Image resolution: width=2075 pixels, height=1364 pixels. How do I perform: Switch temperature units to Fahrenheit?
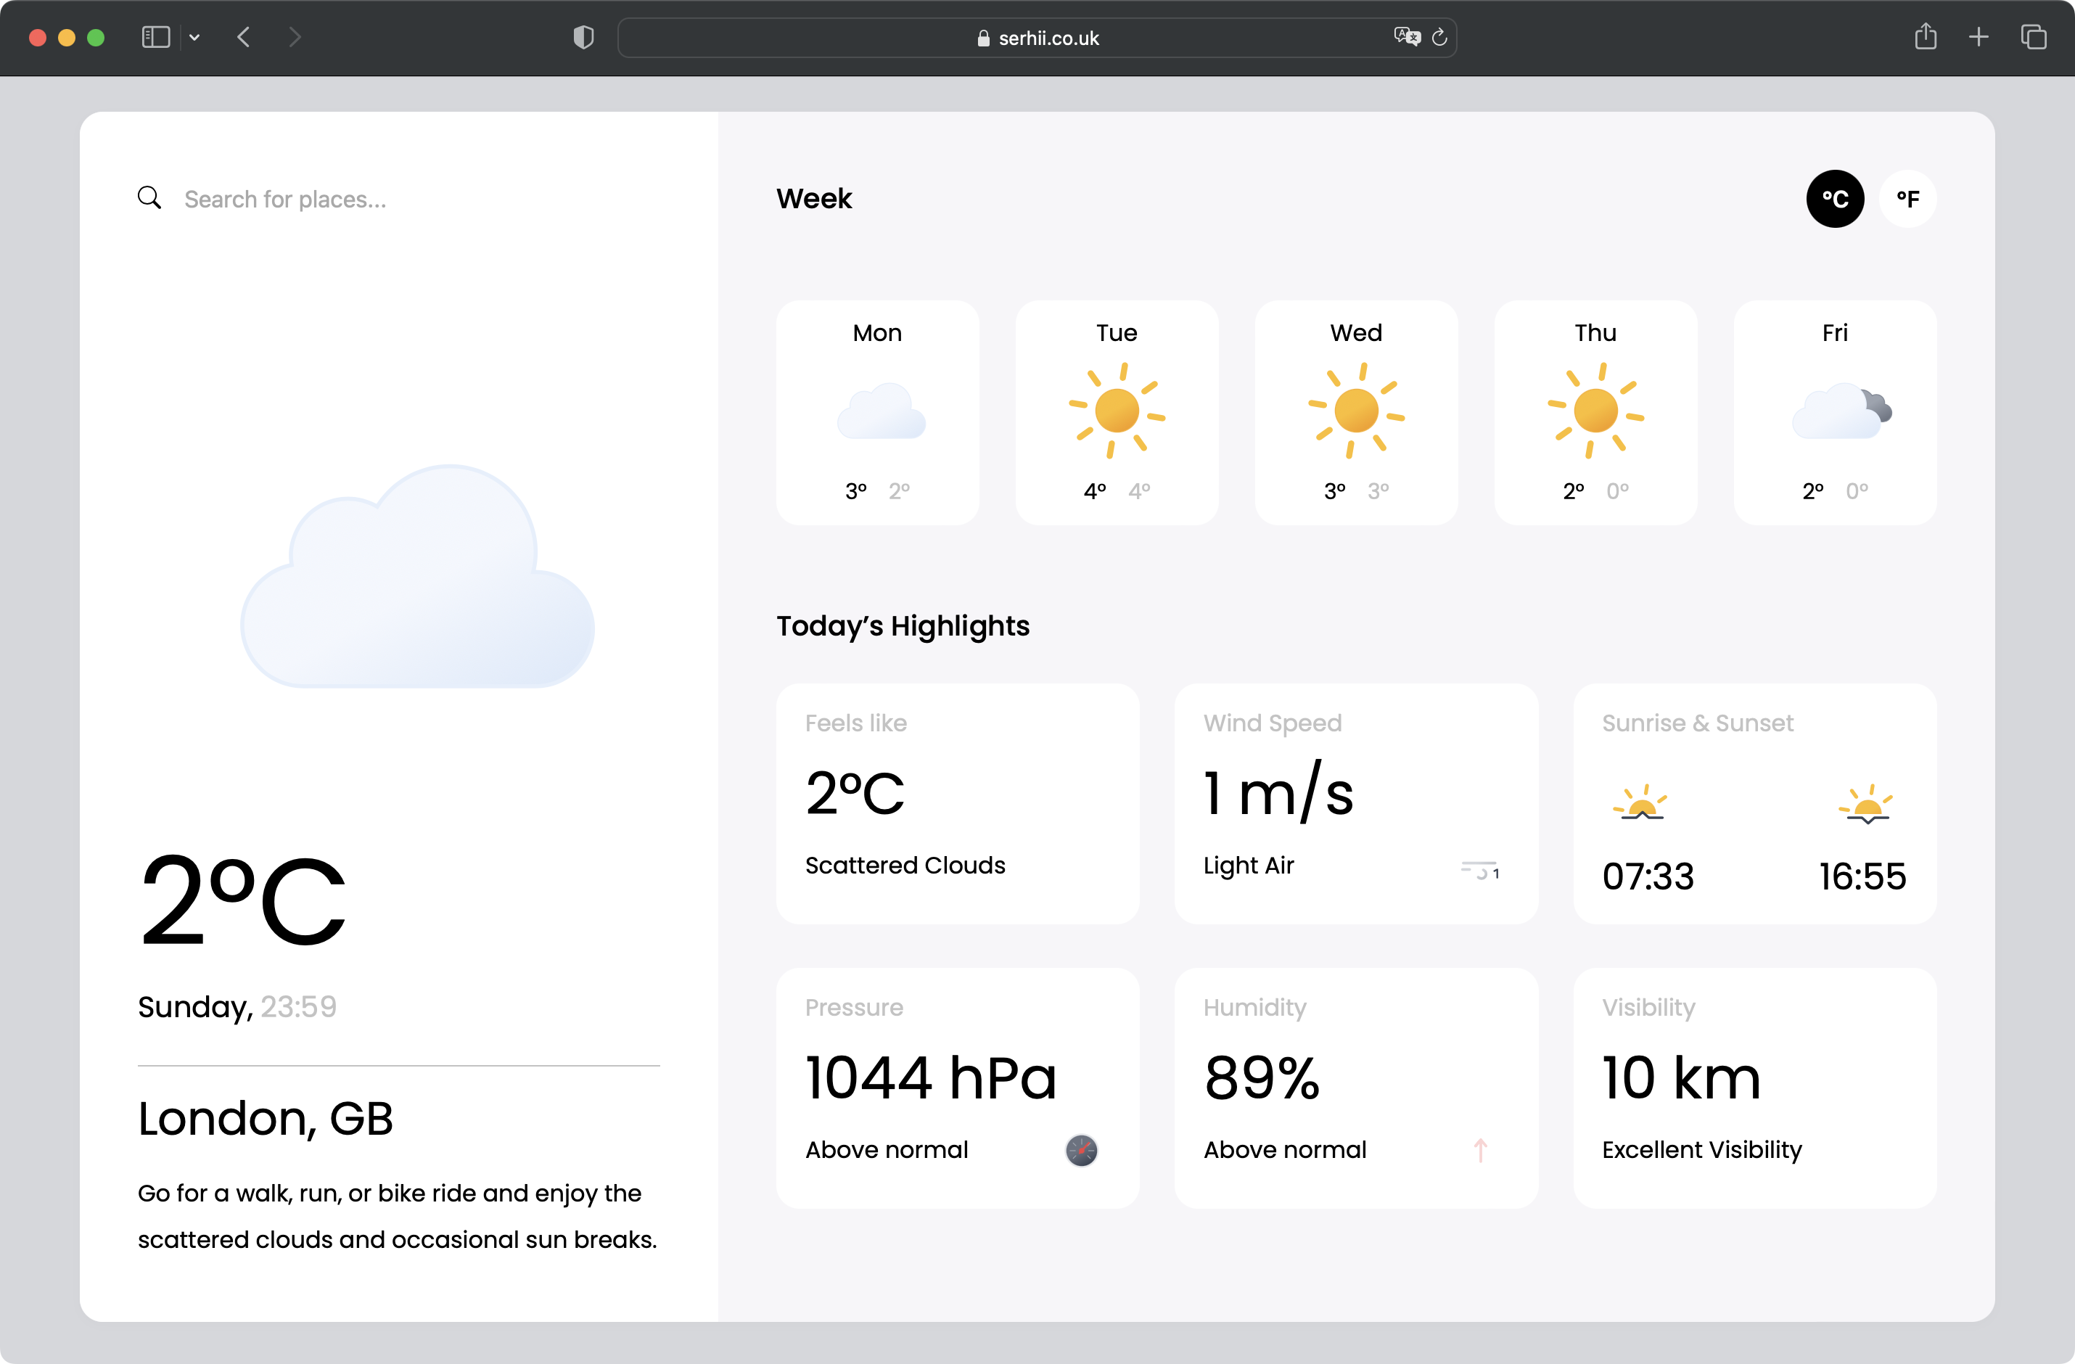(1908, 199)
